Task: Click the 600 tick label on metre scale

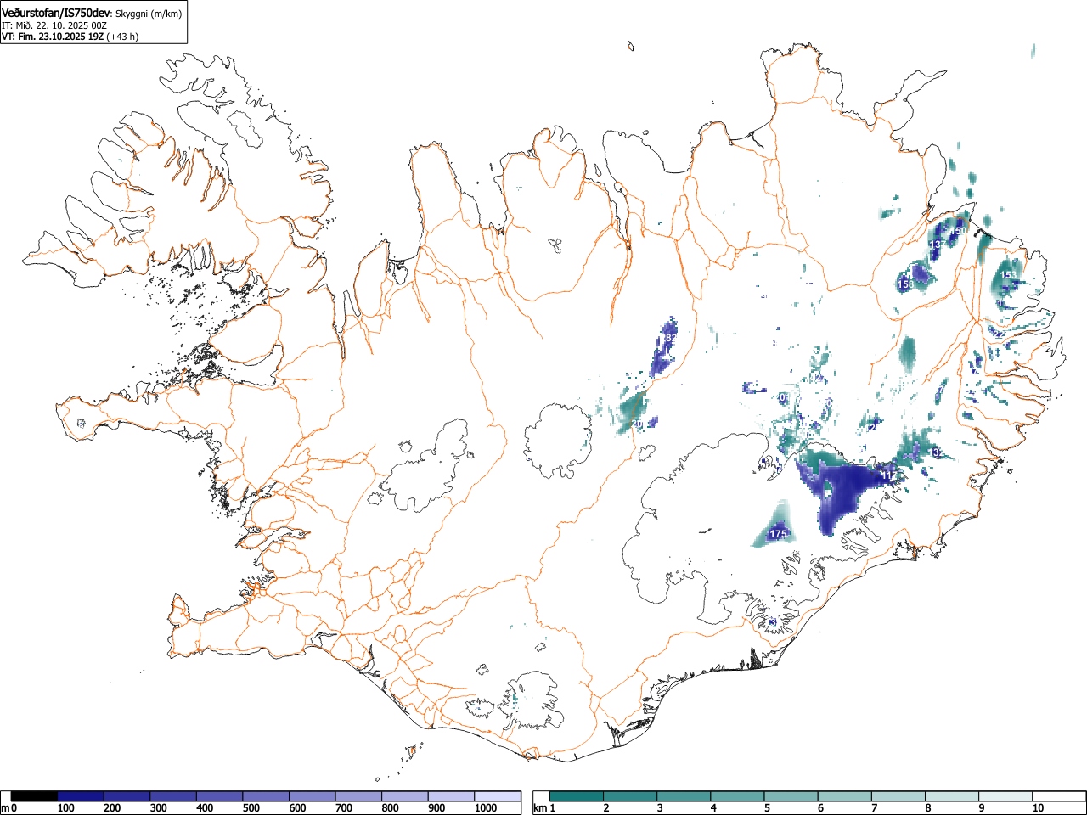Action: point(297,808)
